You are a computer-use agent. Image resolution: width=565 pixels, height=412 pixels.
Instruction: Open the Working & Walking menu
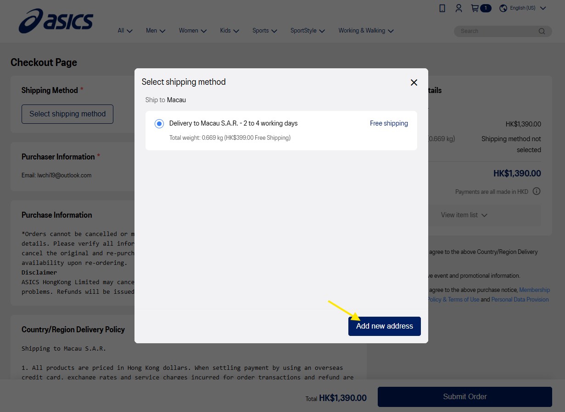(366, 31)
